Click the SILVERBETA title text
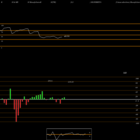 tap(96, 2)
